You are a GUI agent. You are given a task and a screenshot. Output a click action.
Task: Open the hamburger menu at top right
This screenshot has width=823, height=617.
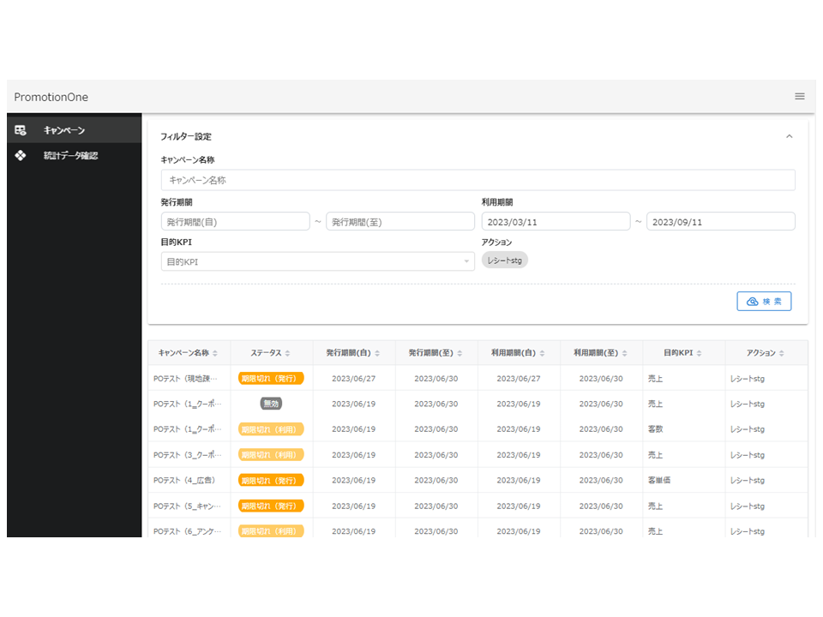[x=799, y=96]
